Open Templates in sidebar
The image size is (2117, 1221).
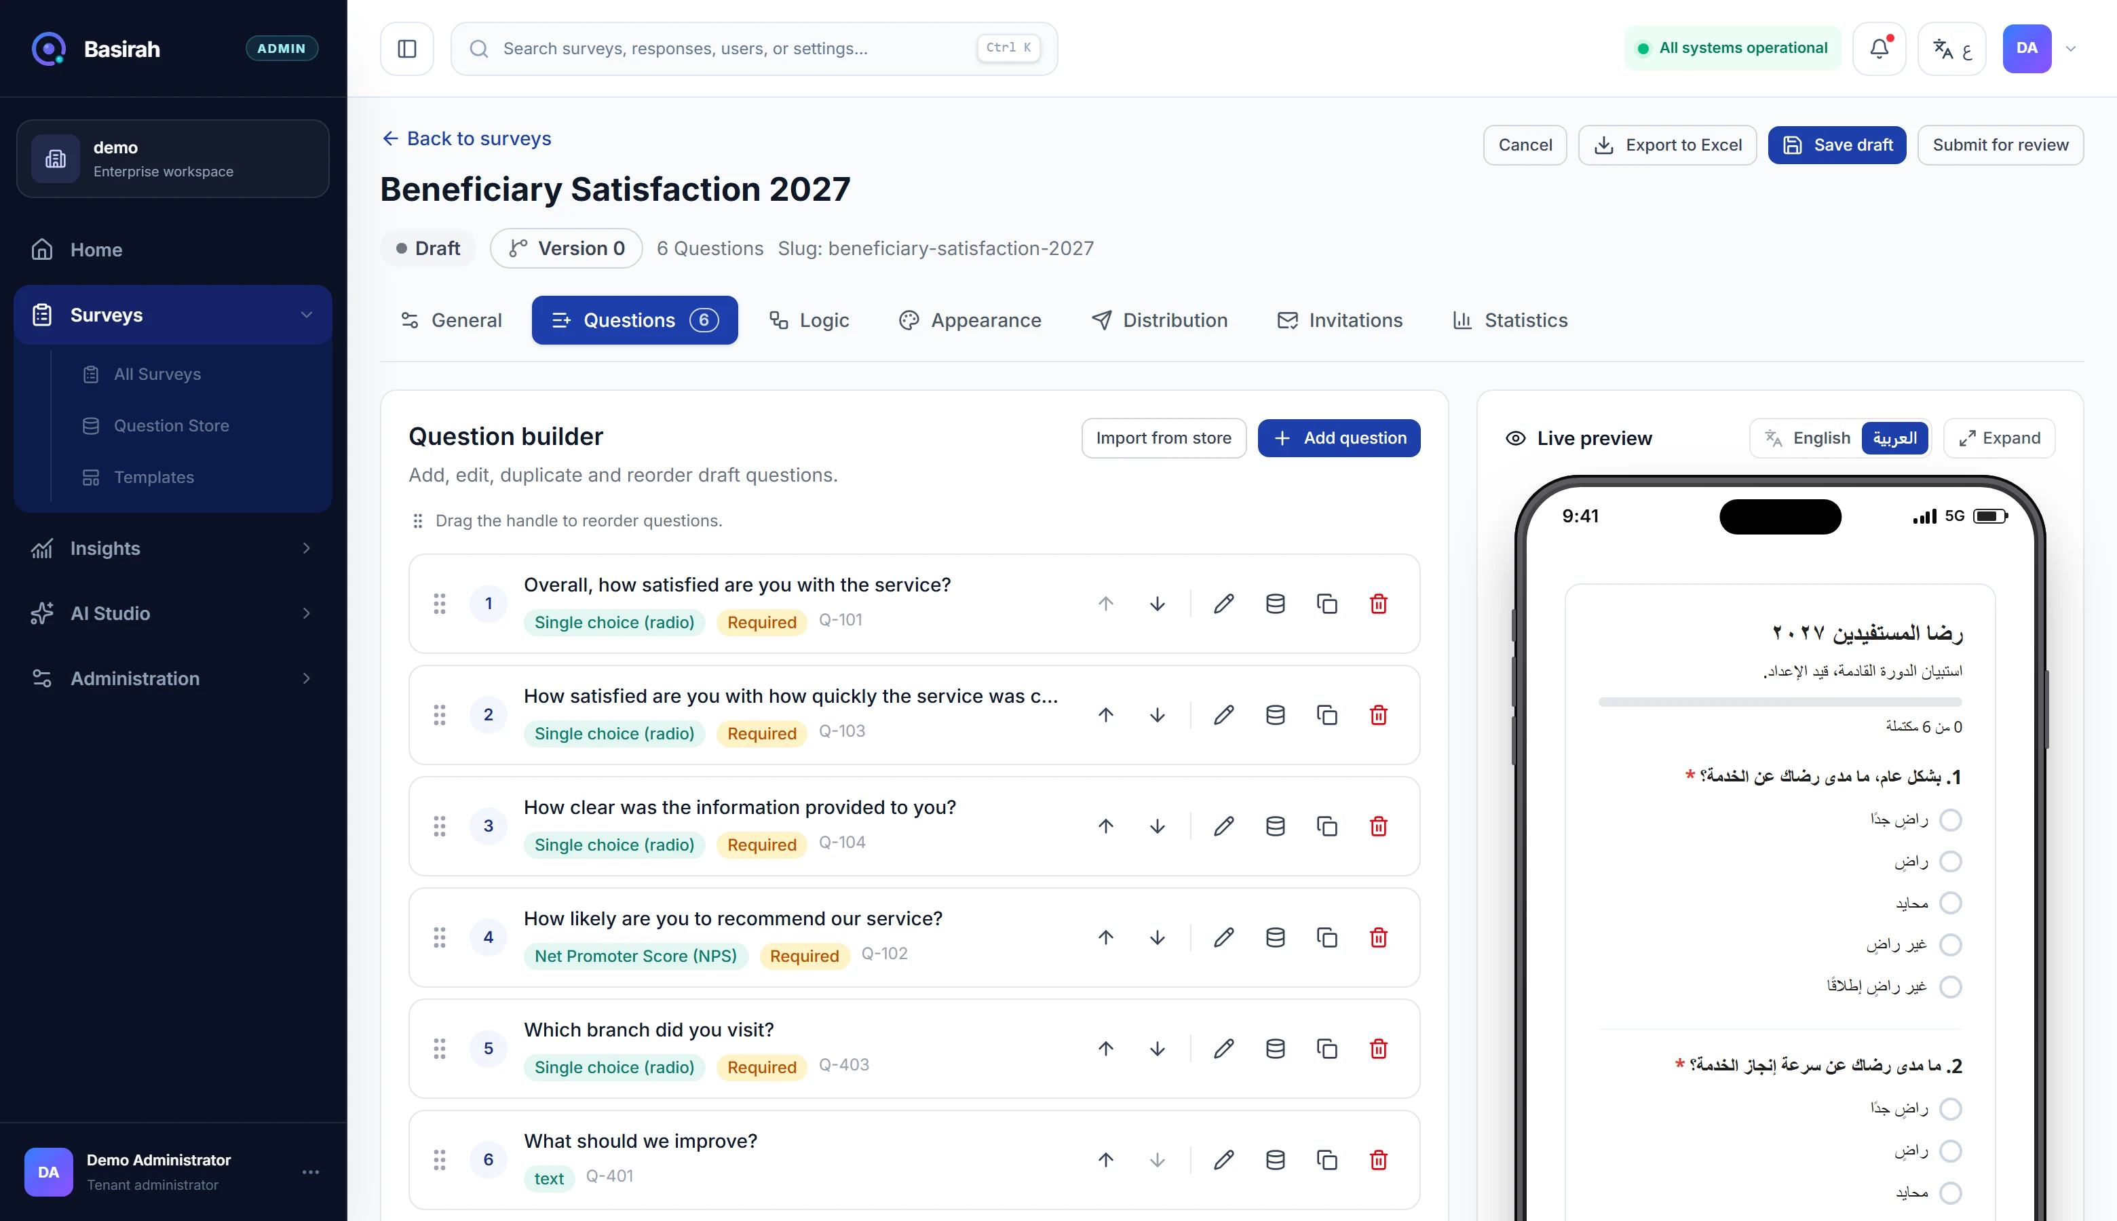153,477
